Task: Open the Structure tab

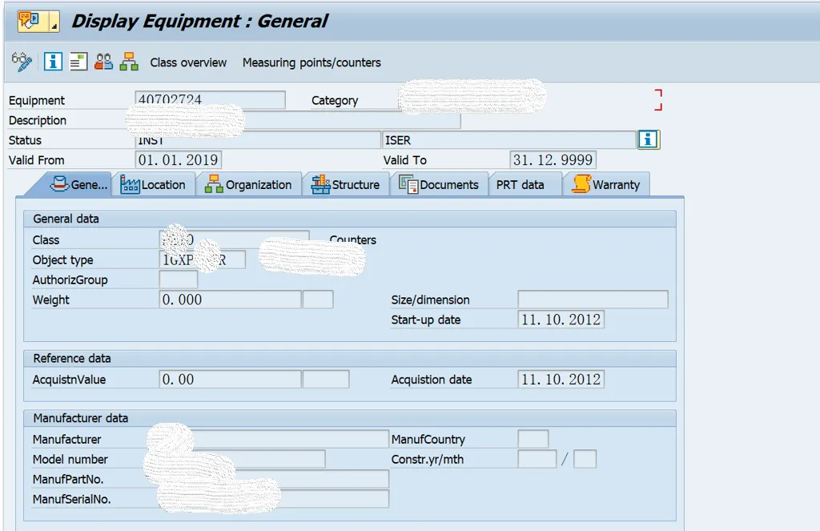Action: pyautogui.click(x=346, y=185)
